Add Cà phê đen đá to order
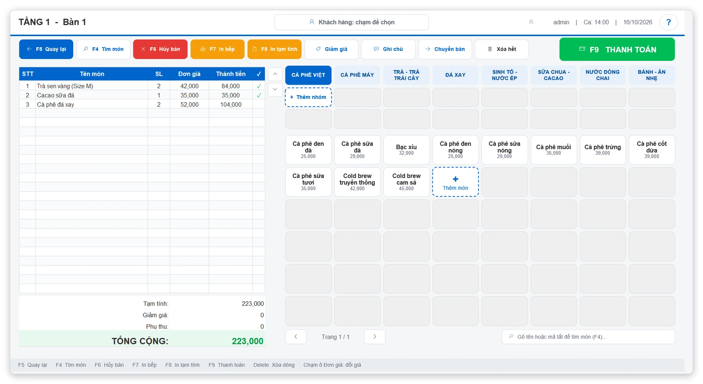 [308, 150]
